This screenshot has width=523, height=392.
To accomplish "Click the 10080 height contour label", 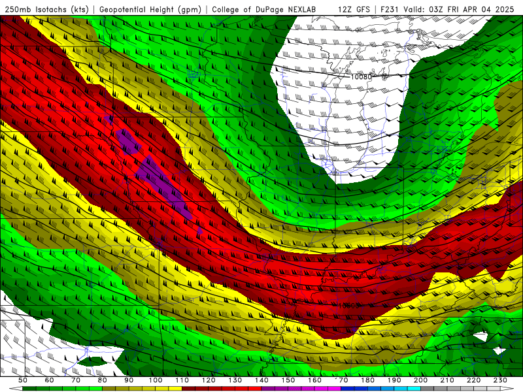I will (361, 77).
